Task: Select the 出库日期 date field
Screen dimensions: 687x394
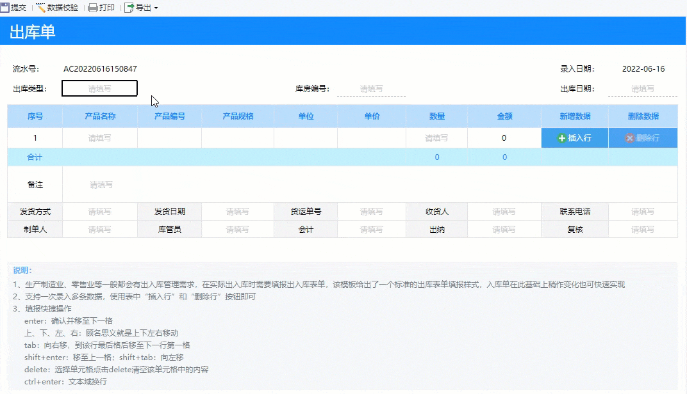Action: (642, 89)
